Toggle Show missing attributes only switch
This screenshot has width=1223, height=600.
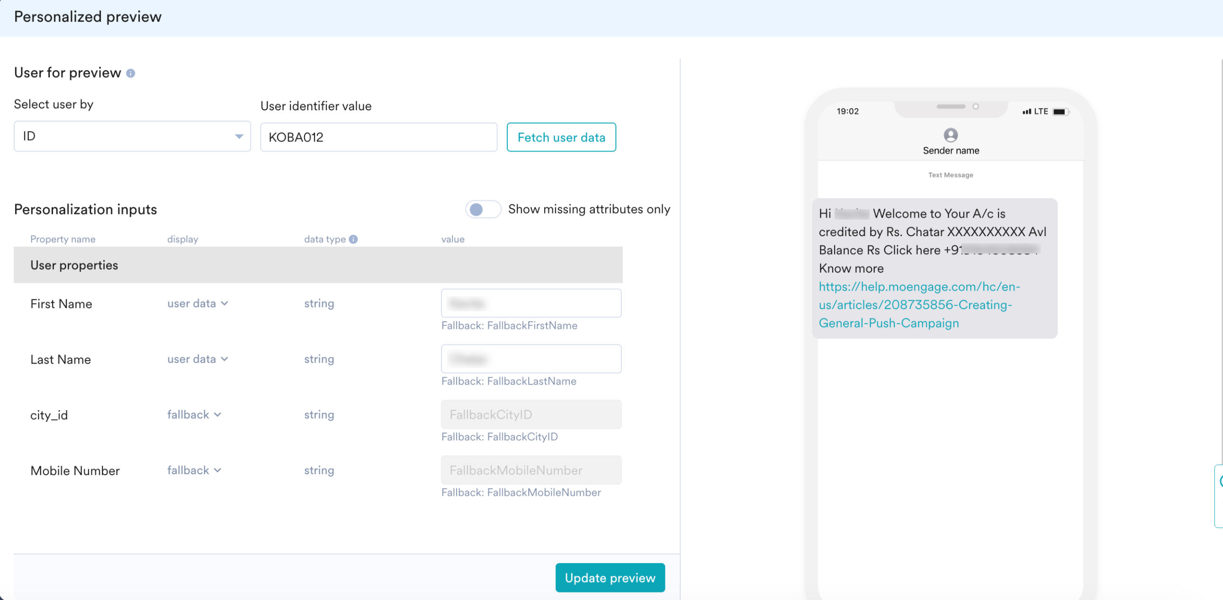click(x=482, y=209)
